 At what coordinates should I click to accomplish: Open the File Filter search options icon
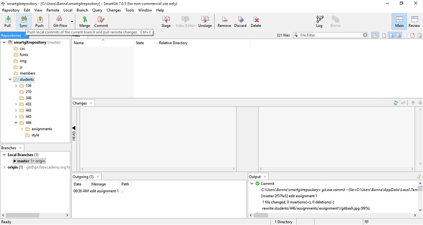coord(296,35)
